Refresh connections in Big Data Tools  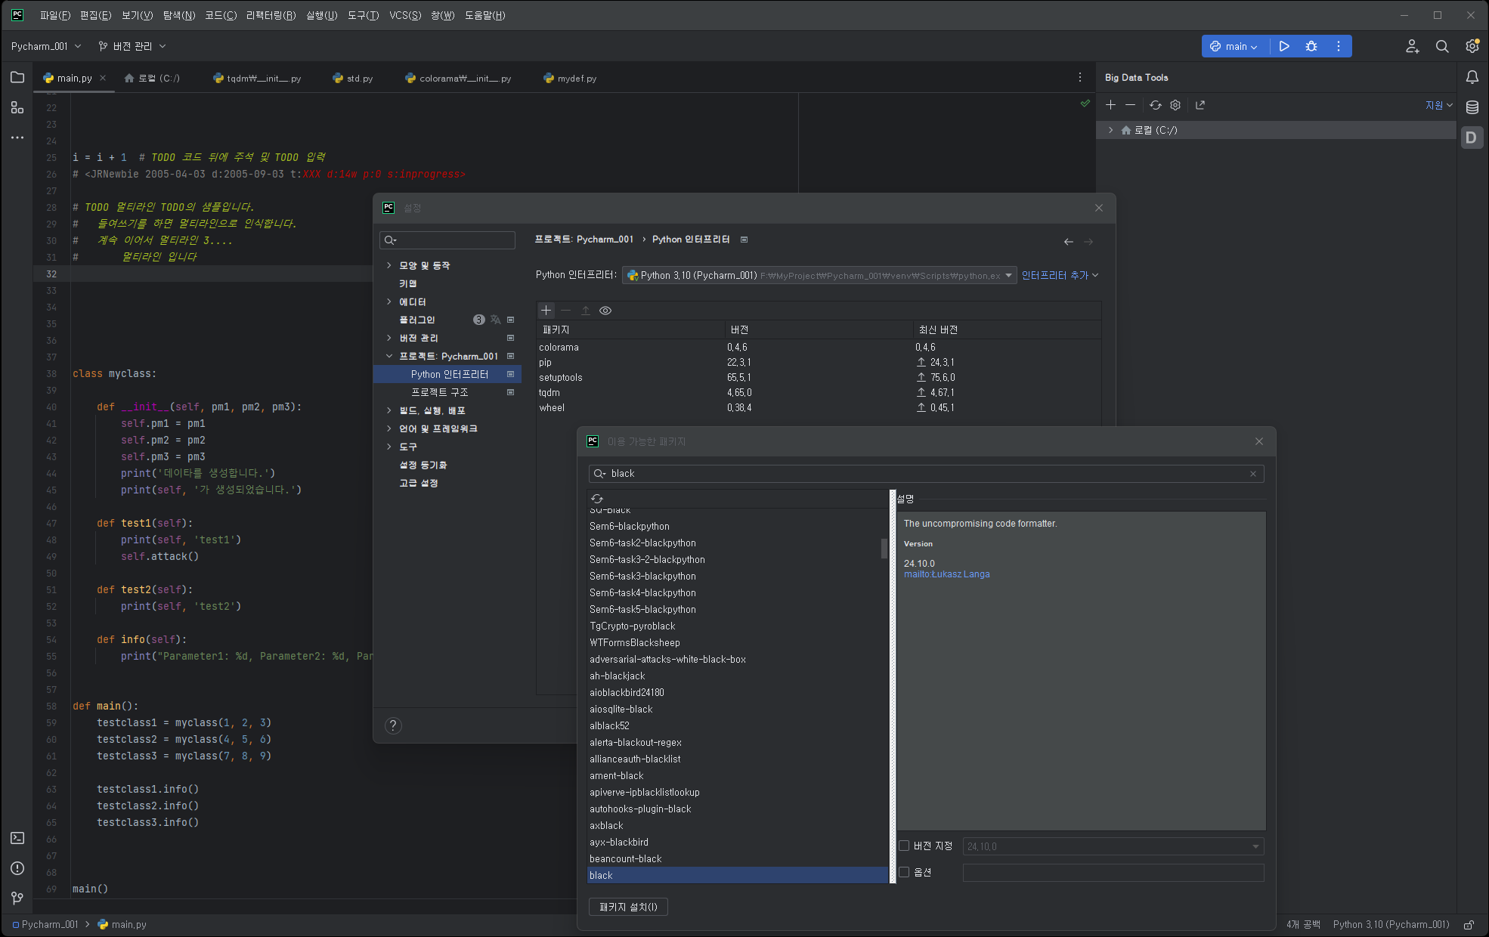tap(1156, 105)
